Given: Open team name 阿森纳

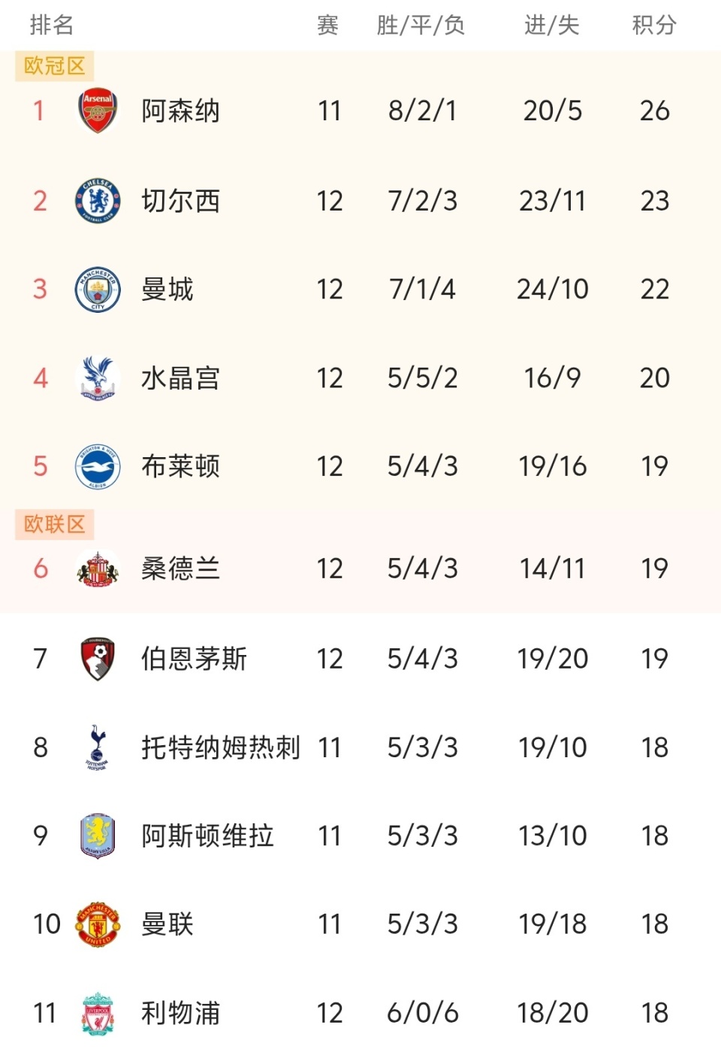Looking at the screenshot, I should 180,111.
